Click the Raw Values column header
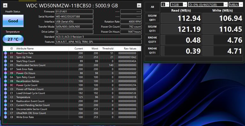The image size is (245, 126). (126, 49)
